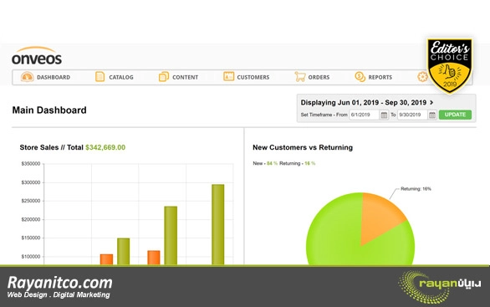Click the New Customers vs Returning title
The height and width of the screenshot is (307, 490).
tap(303, 147)
